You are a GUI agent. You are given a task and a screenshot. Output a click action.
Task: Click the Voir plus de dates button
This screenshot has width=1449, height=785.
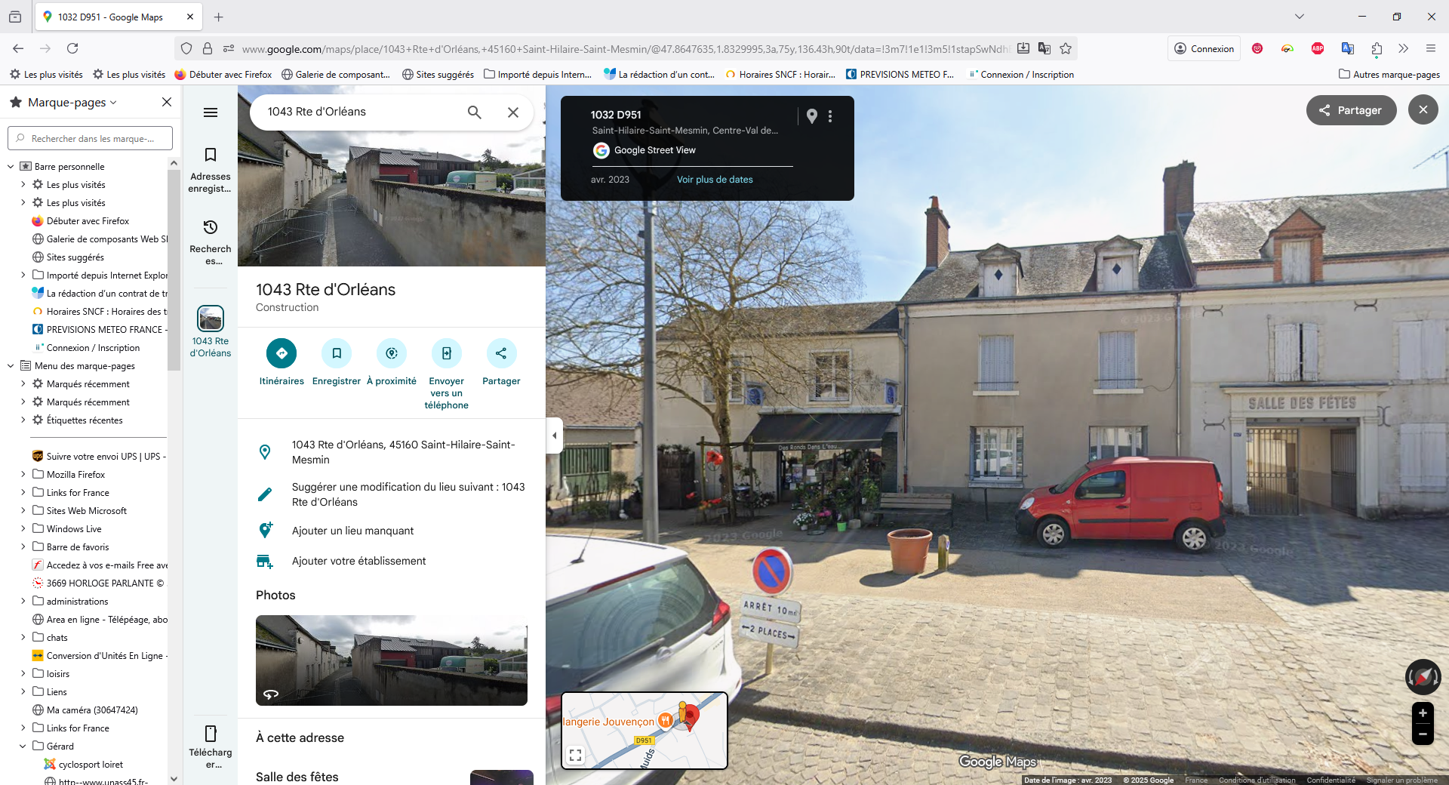pos(715,180)
